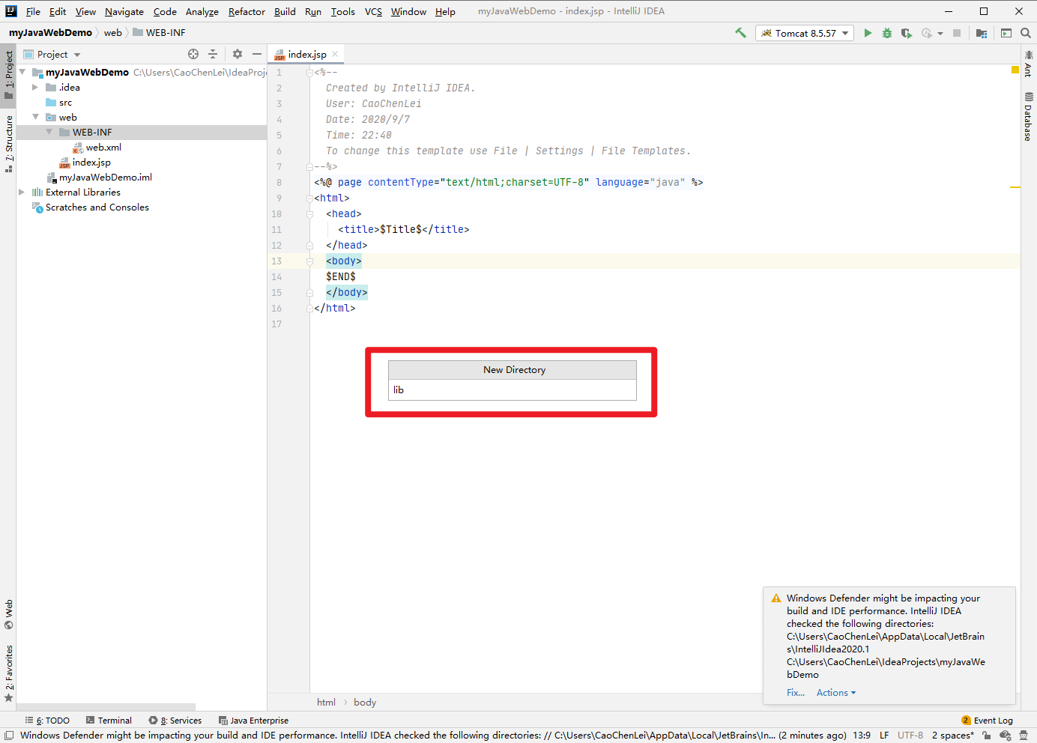
Task: Toggle tool window bars icon bottom-left
Action: click(x=8, y=736)
